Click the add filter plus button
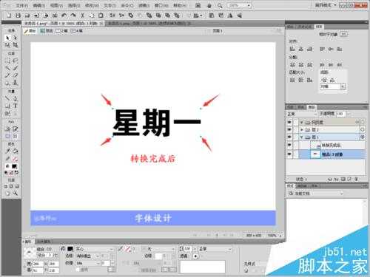Image resolution: width=370 pixels, height=277 pixels. pyautogui.click(x=196, y=256)
